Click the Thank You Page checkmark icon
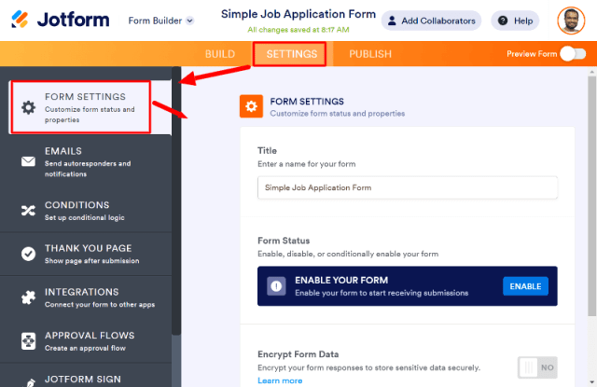The width and height of the screenshot is (597, 387). click(x=28, y=254)
